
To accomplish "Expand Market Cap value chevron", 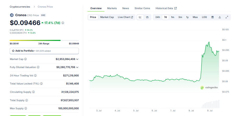I will click(x=77, y=59).
